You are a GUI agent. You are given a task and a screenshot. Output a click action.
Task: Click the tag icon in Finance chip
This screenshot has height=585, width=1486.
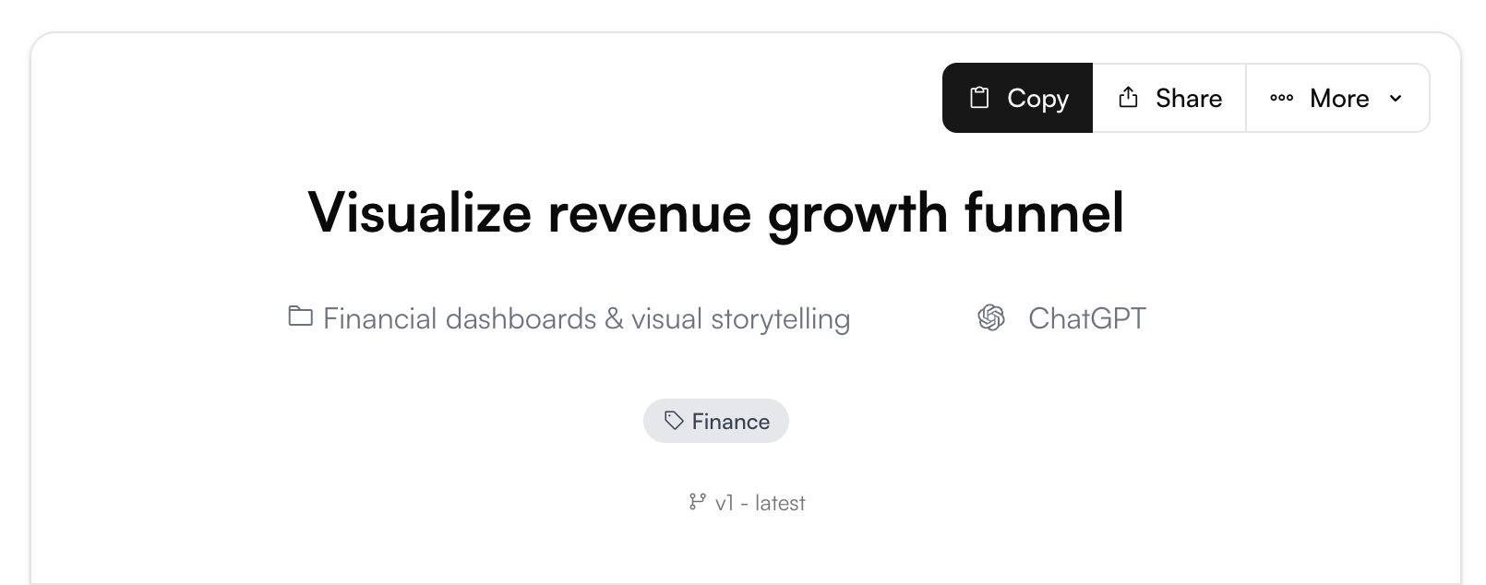tap(674, 421)
